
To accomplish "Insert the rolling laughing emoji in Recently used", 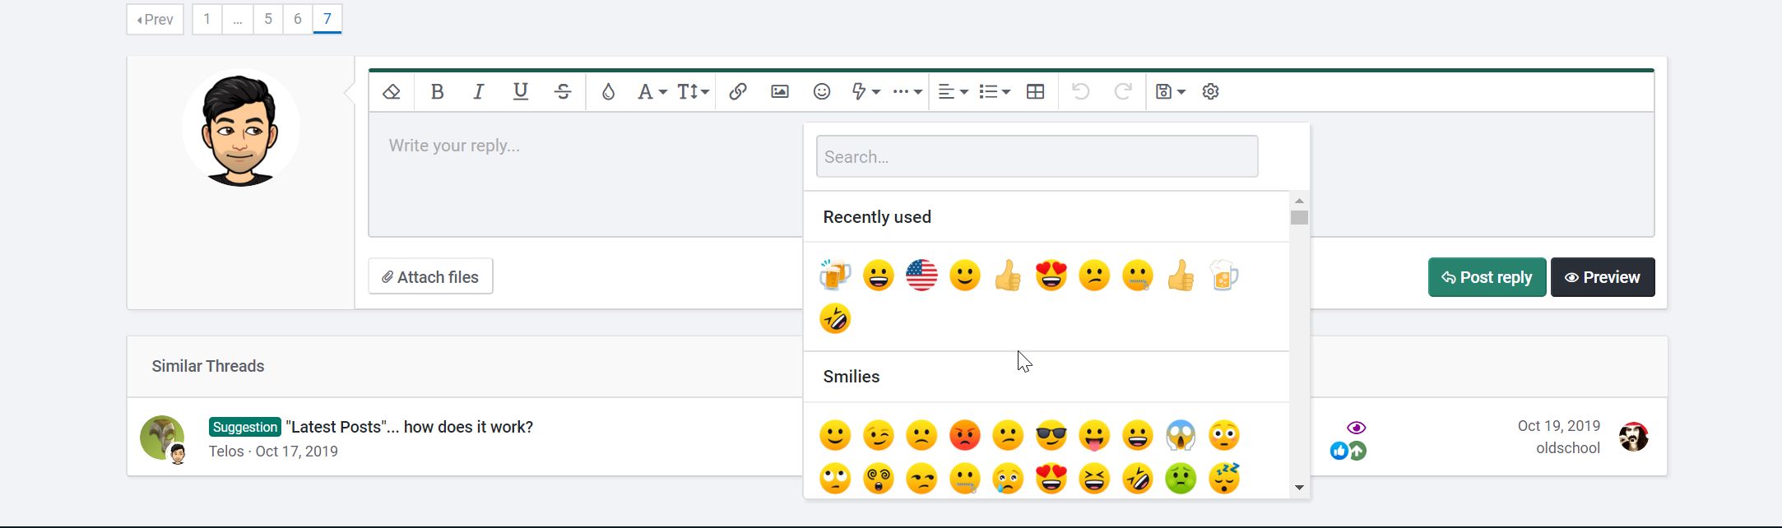I will [x=835, y=318].
